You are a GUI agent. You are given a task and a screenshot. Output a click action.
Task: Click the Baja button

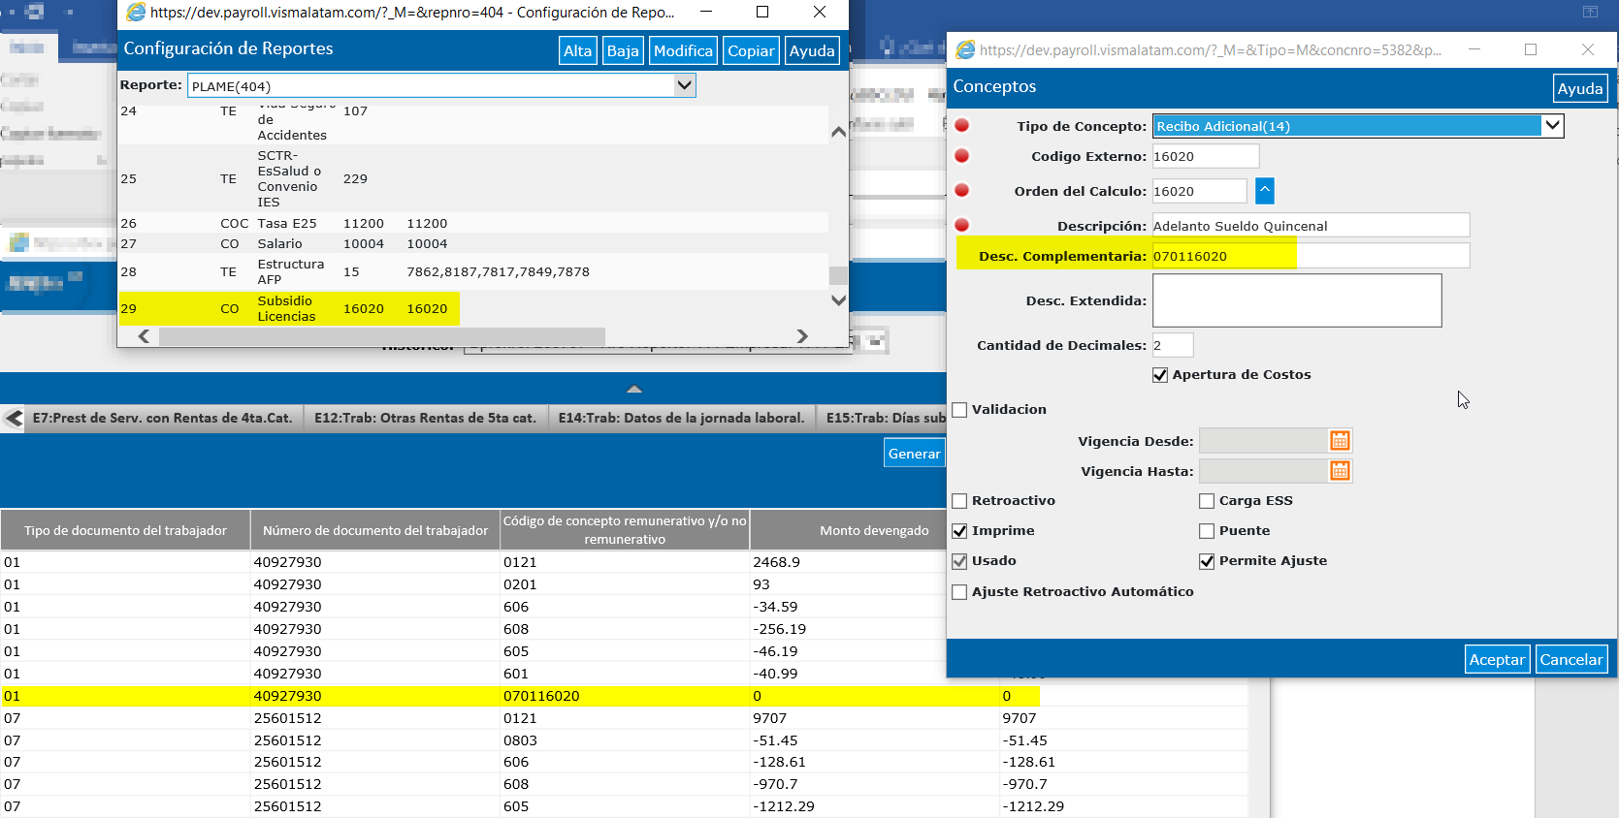point(623,50)
